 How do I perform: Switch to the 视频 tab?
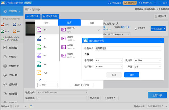(46, 23)
